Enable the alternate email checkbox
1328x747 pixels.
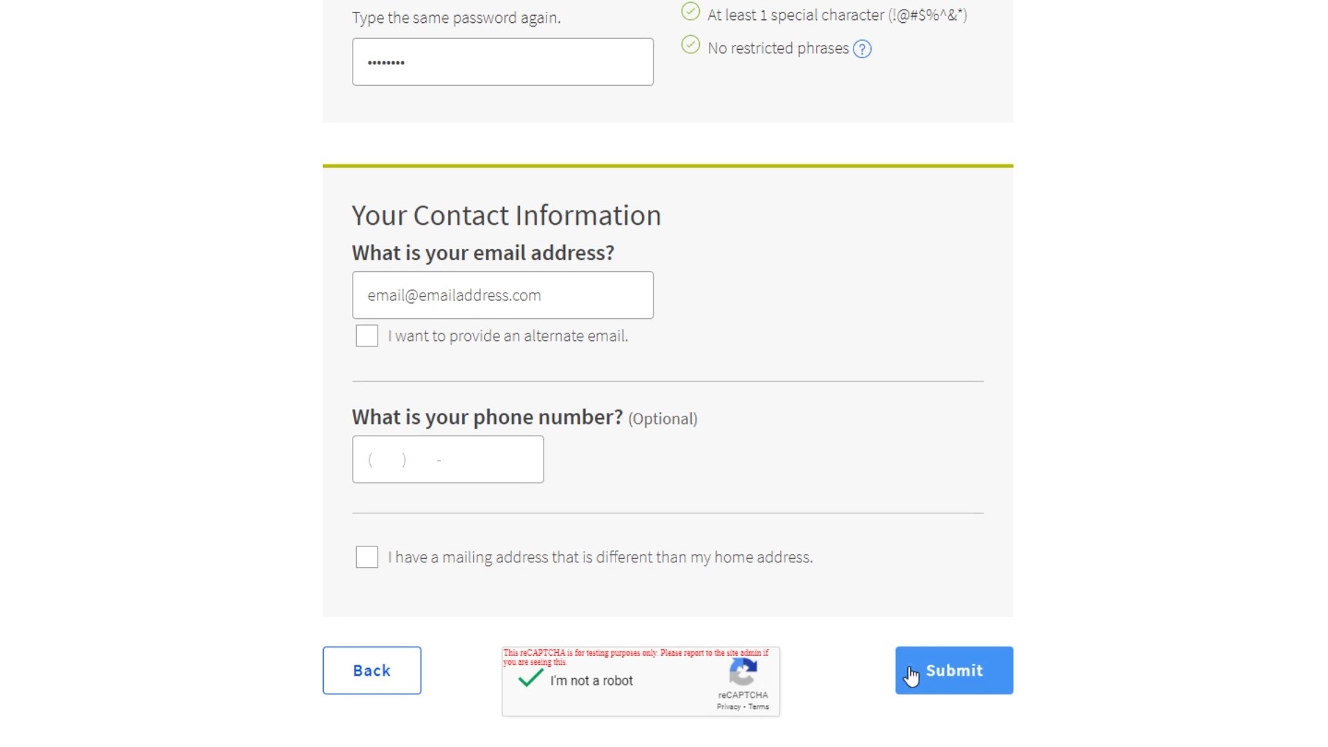[367, 336]
